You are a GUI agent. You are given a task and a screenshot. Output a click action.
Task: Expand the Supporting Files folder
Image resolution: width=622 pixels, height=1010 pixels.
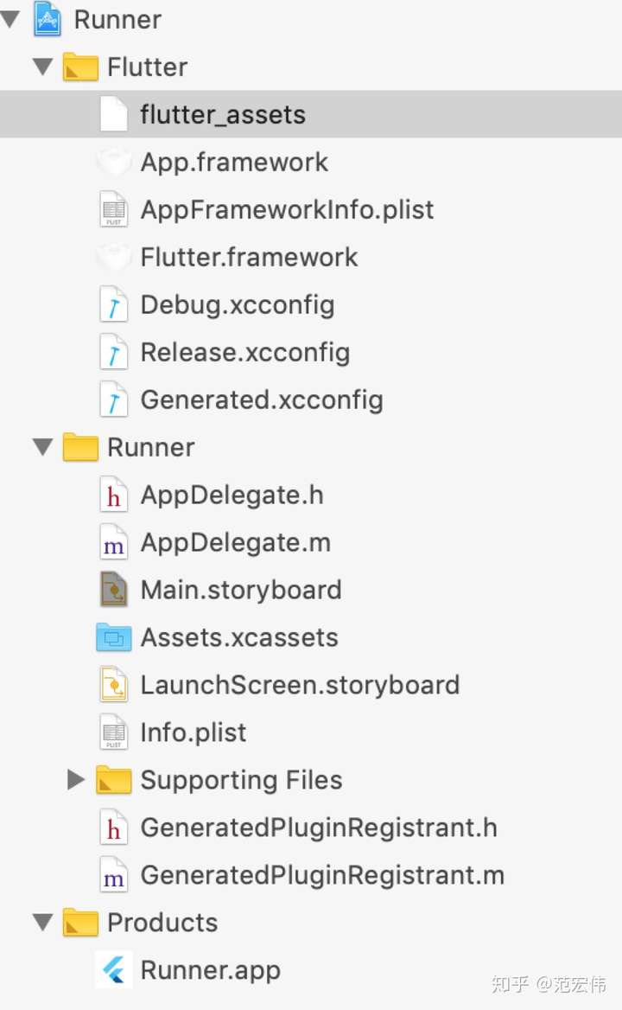76,780
